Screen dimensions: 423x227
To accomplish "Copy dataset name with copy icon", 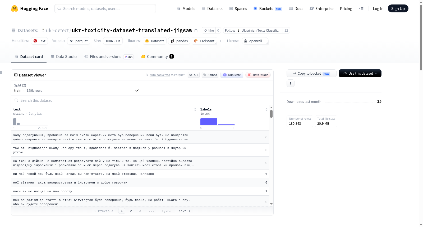I will point(196,30).
